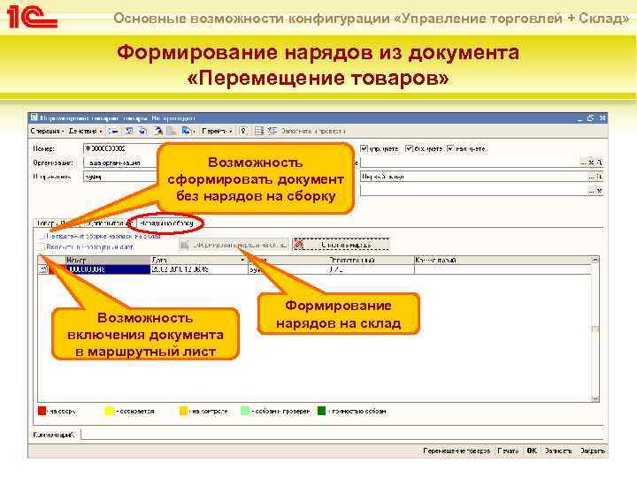Switch to the Товары tab

[x=51, y=223]
